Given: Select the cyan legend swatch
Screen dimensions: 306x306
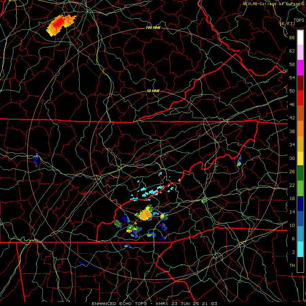Looking at the screenshot, I should 300,249.
